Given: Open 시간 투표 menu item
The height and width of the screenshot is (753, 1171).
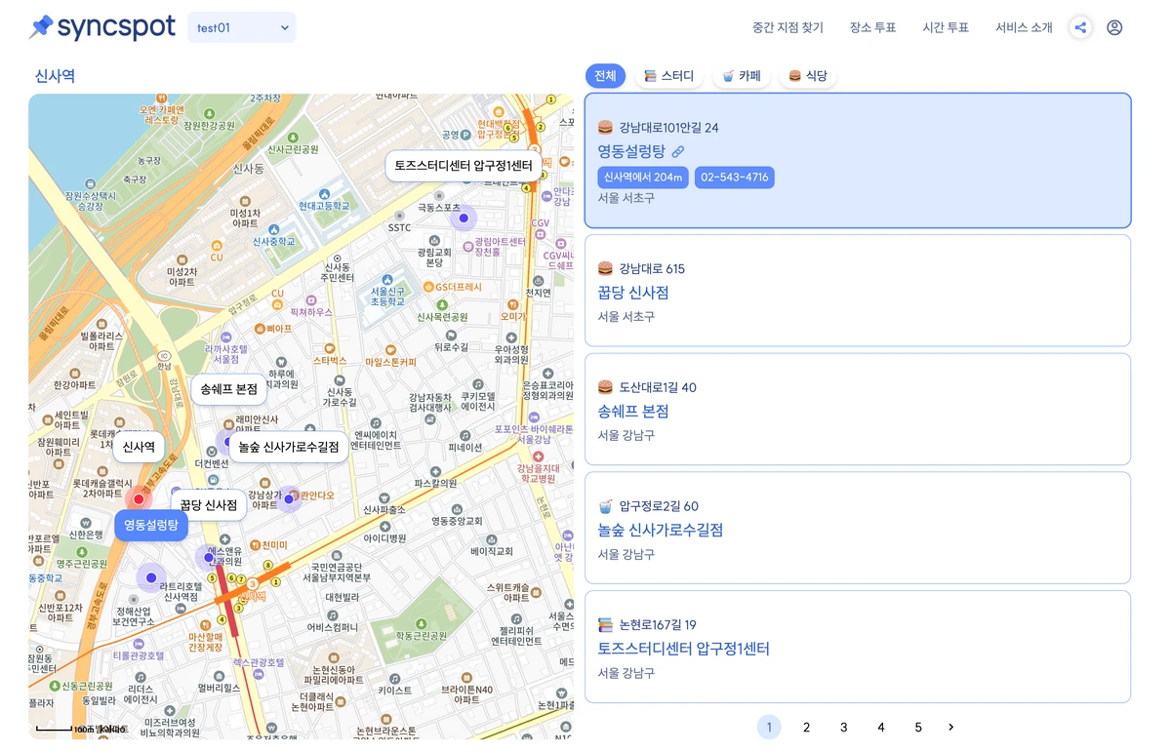Looking at the screenshot, I should pyautogui.click(x=946, y=27).
